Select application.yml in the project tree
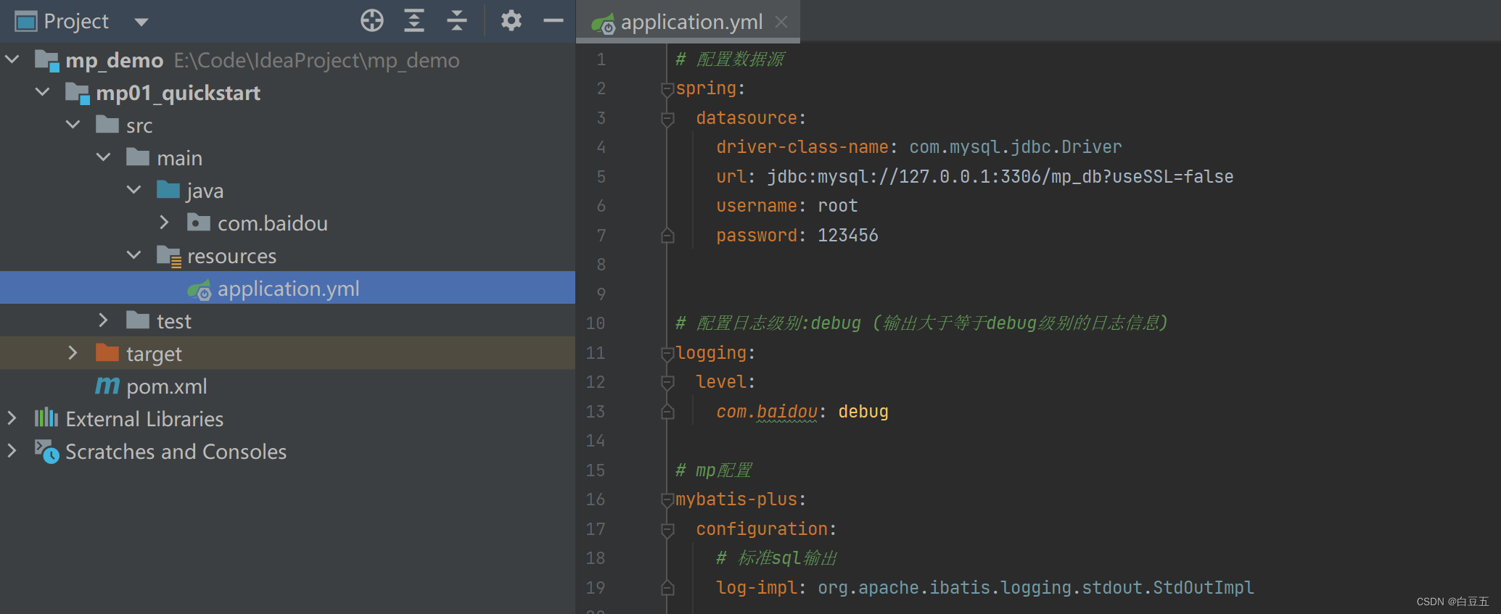Screen dimensions: 1501x614 287,288
